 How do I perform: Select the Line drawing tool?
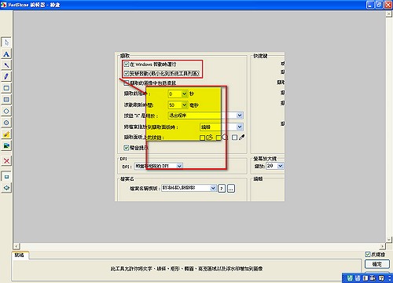[6, 65]
